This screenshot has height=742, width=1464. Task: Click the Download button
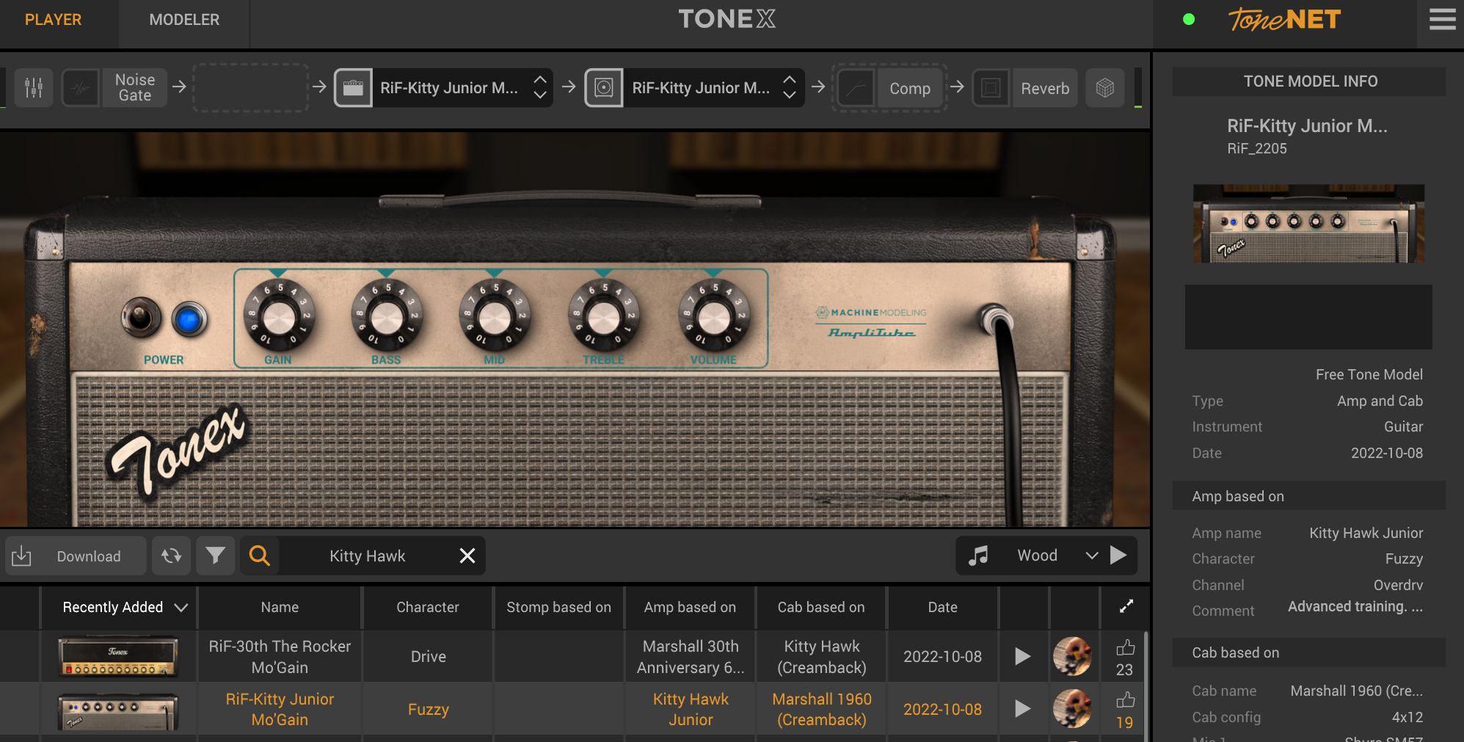click(x=76, y=556)
